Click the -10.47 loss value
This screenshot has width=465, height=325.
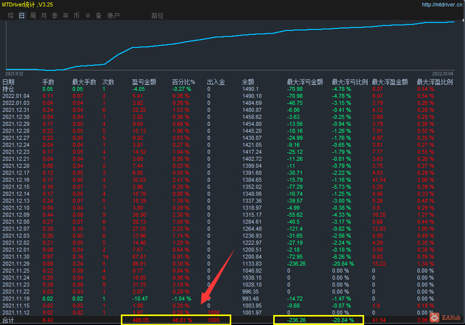click(x=140, y=299)
